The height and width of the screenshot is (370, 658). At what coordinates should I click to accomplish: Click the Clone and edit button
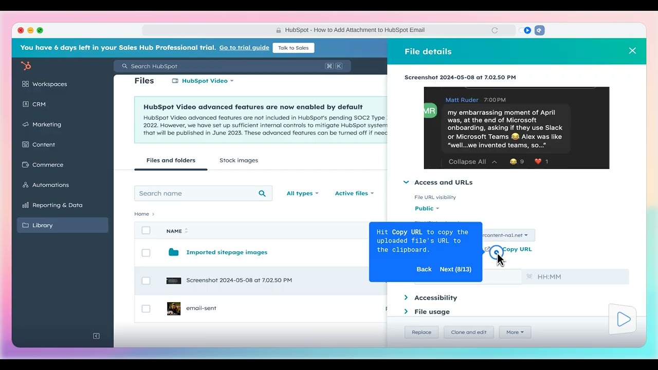point(469,332)
